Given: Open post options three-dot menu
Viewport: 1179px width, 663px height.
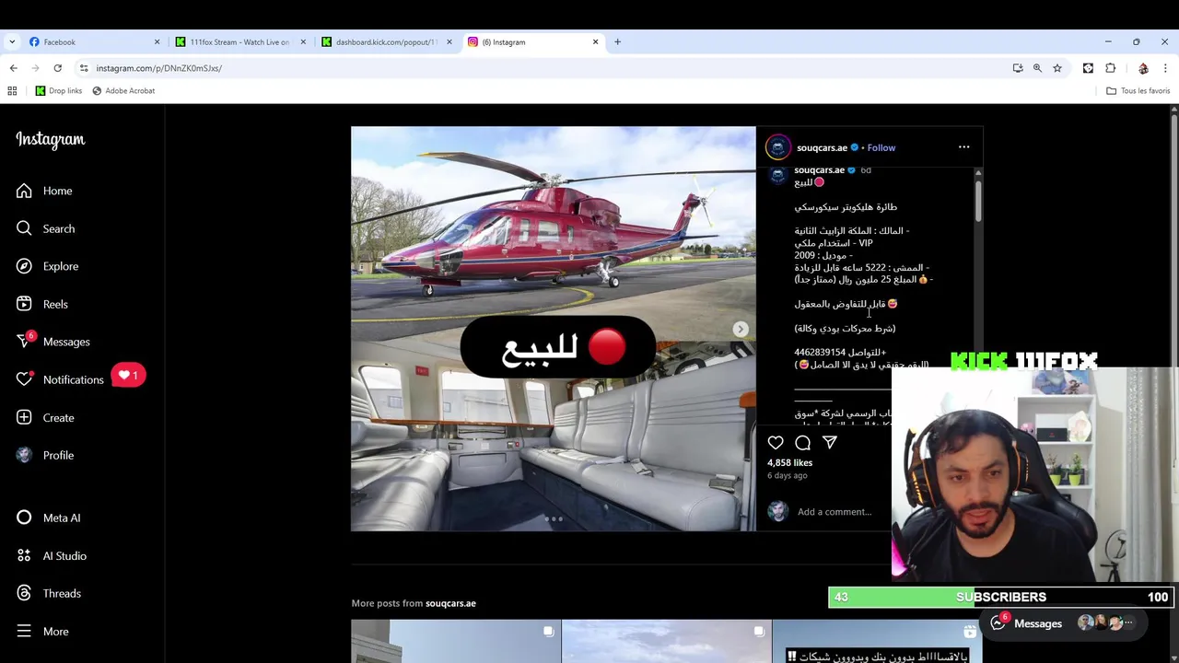Looking at the screenshot, I should 963,147.
